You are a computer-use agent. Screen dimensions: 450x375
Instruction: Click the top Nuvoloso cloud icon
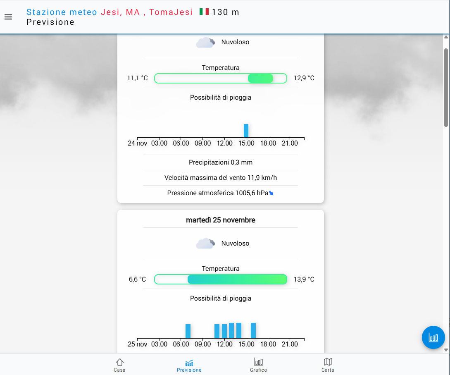point(205,42)
